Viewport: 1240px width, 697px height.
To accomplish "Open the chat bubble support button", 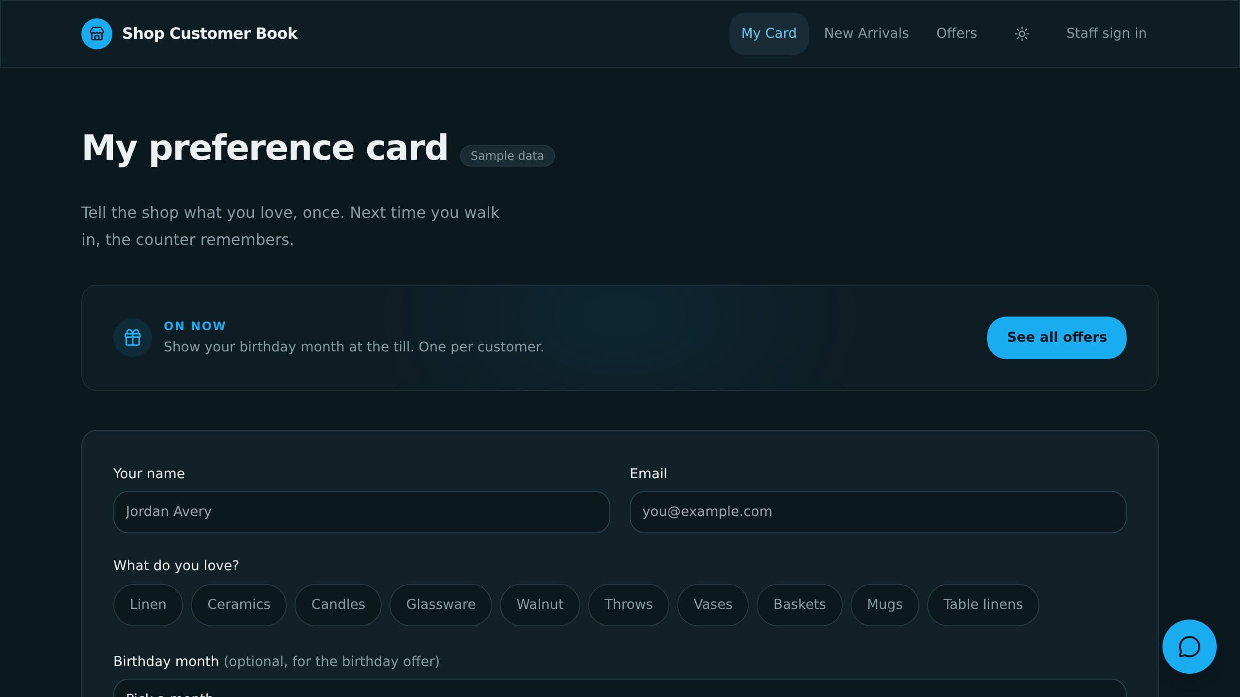I will coord(1189,646).
